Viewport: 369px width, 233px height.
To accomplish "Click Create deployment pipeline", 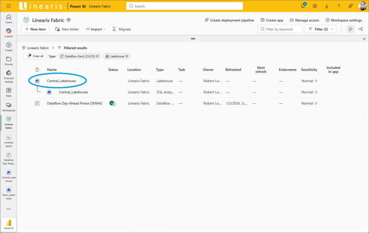I will (x=229, y=20).
